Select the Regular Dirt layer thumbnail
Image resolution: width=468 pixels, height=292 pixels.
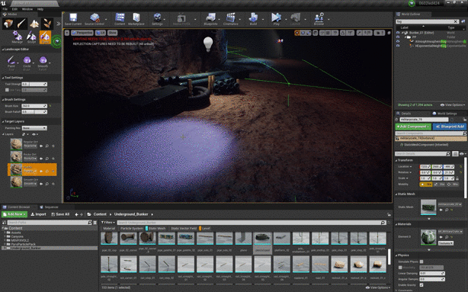(16, 144)
